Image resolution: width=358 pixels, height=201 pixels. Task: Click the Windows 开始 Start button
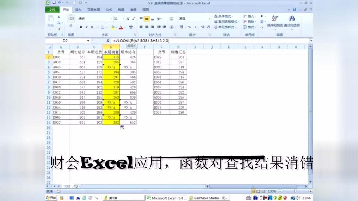point(51,198)
